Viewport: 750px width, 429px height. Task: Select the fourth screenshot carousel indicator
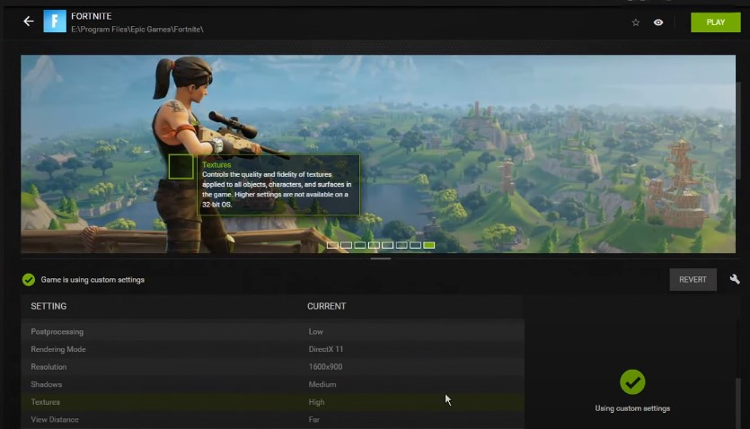click(374, 245)
